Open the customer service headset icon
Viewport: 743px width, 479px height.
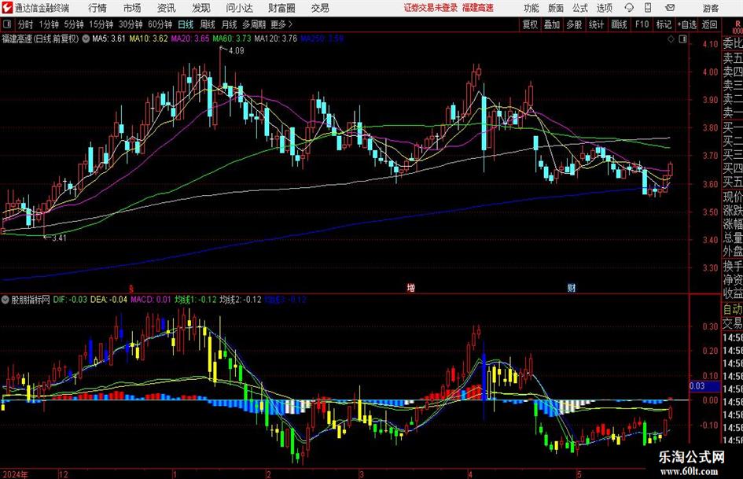[629, 8]
